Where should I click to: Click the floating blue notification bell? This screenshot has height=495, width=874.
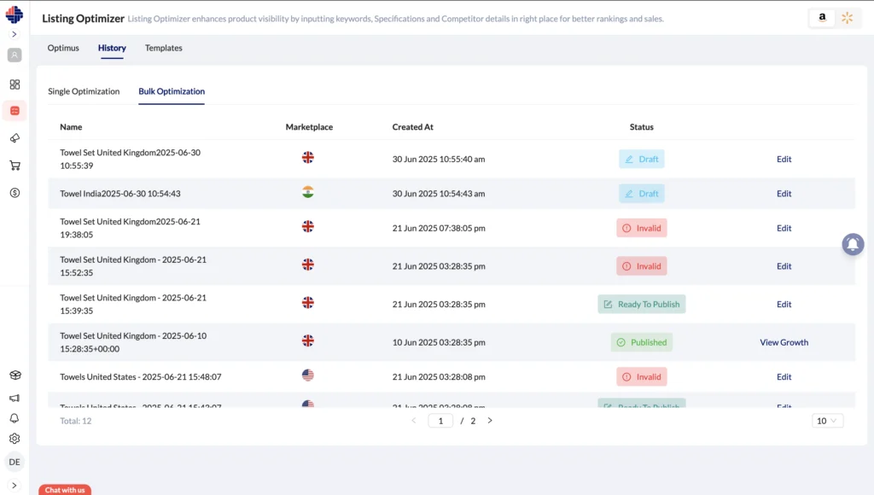click(x=853, y=244)
